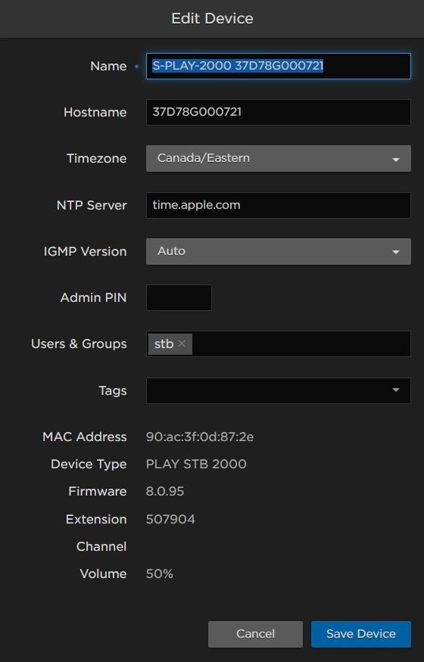Open the Tags dropdown
Screen dimensions: 424x662
tap(279, 390)
